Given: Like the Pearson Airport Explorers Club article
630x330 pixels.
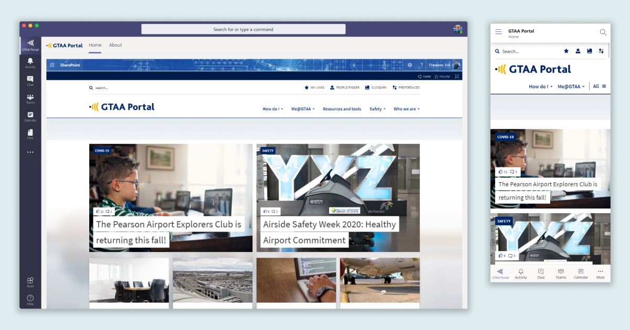Looking at the screenshot, I should [98, 211].
